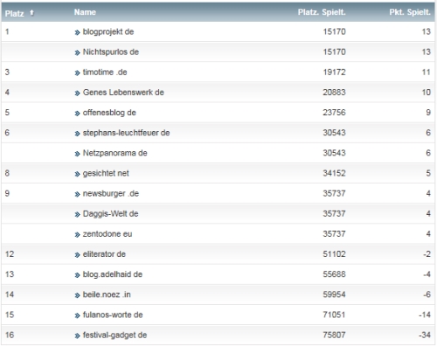Select the value 59954 in beile.noez row
This screenshot has width=437, height=346.
tap(334, 294)
